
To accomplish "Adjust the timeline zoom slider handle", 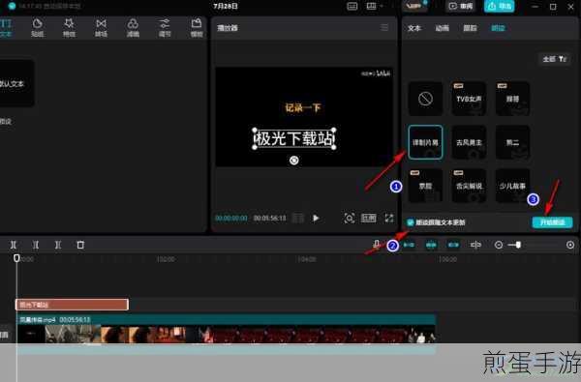I will (518, 245).
